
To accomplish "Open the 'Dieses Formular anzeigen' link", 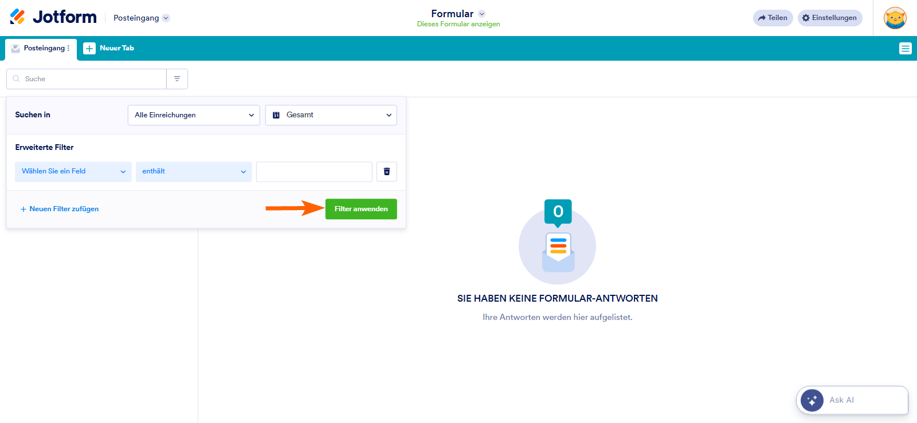I will point(458,24).
